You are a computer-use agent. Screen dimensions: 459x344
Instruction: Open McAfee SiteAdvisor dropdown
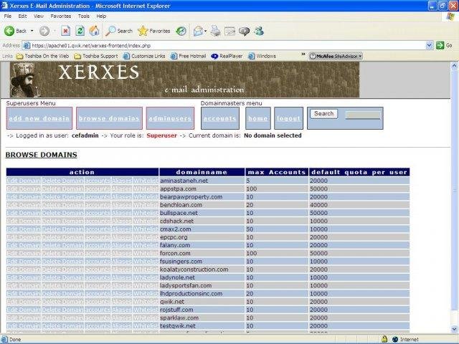(x=360, y=56)
